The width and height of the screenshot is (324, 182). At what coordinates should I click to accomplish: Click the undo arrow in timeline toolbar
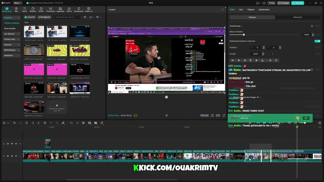tap(14, 123)
